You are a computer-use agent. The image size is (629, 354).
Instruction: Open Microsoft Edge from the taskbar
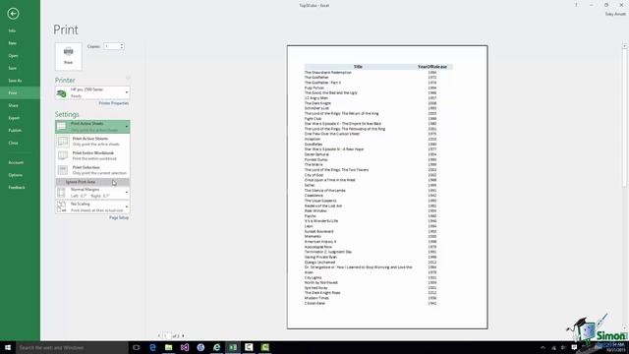152,347
